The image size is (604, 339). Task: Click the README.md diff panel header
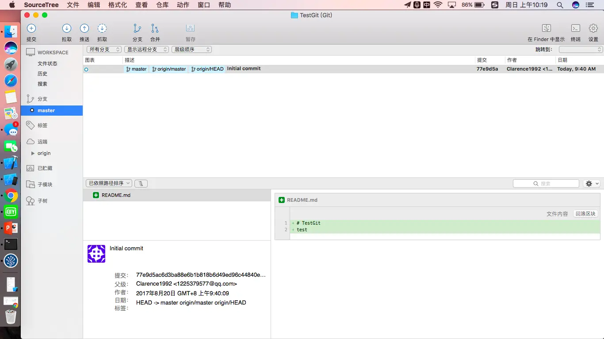click(437, 200)
